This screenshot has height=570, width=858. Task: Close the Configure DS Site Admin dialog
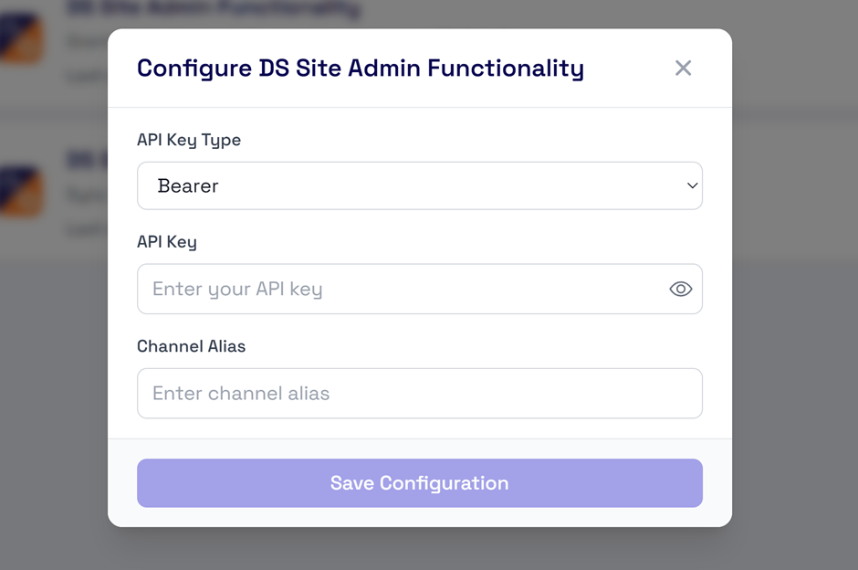tap(683, 68)
